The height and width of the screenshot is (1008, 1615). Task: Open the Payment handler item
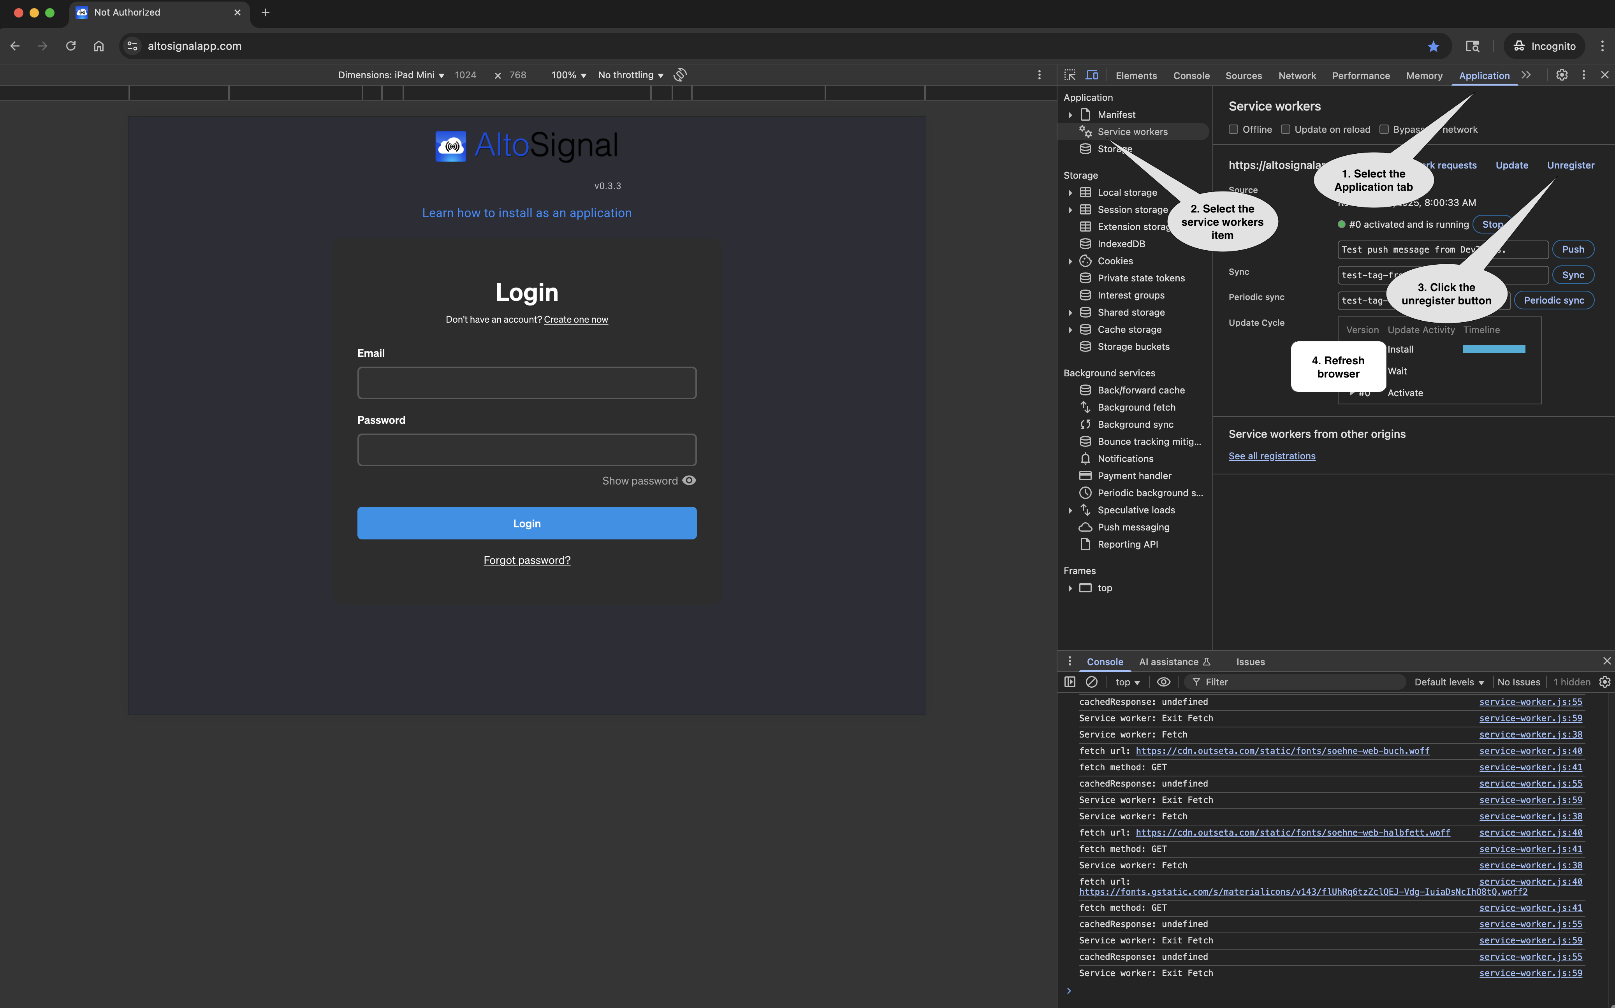1133,475
